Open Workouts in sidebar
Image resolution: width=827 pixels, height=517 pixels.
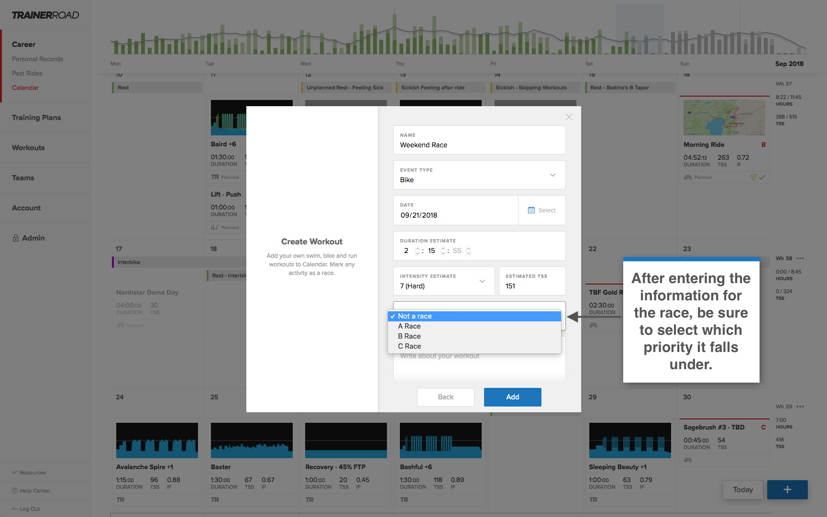coord(28,148)
